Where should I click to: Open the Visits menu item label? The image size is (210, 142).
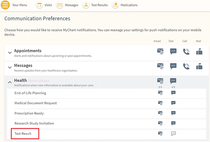[x=48, y=5]
